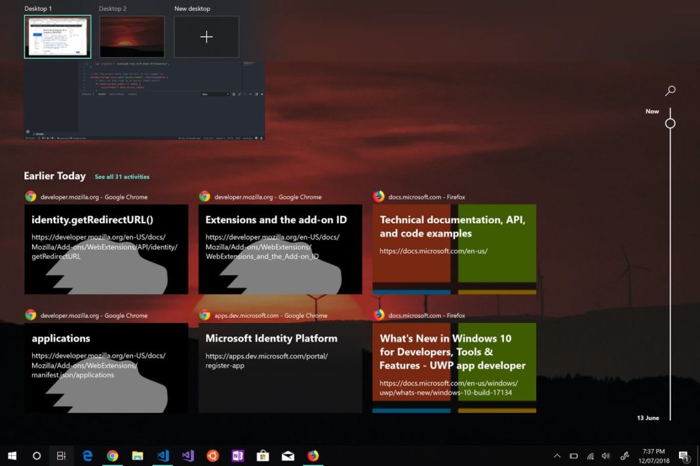Screen dimensions: 700x466
Task: Switch to Desktop 1 thumbnail
Action: tap(58, 37)
